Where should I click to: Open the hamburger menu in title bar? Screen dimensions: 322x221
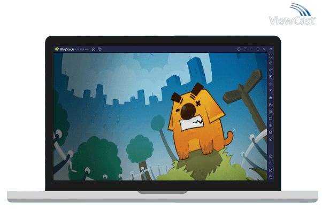pos(245,49)
